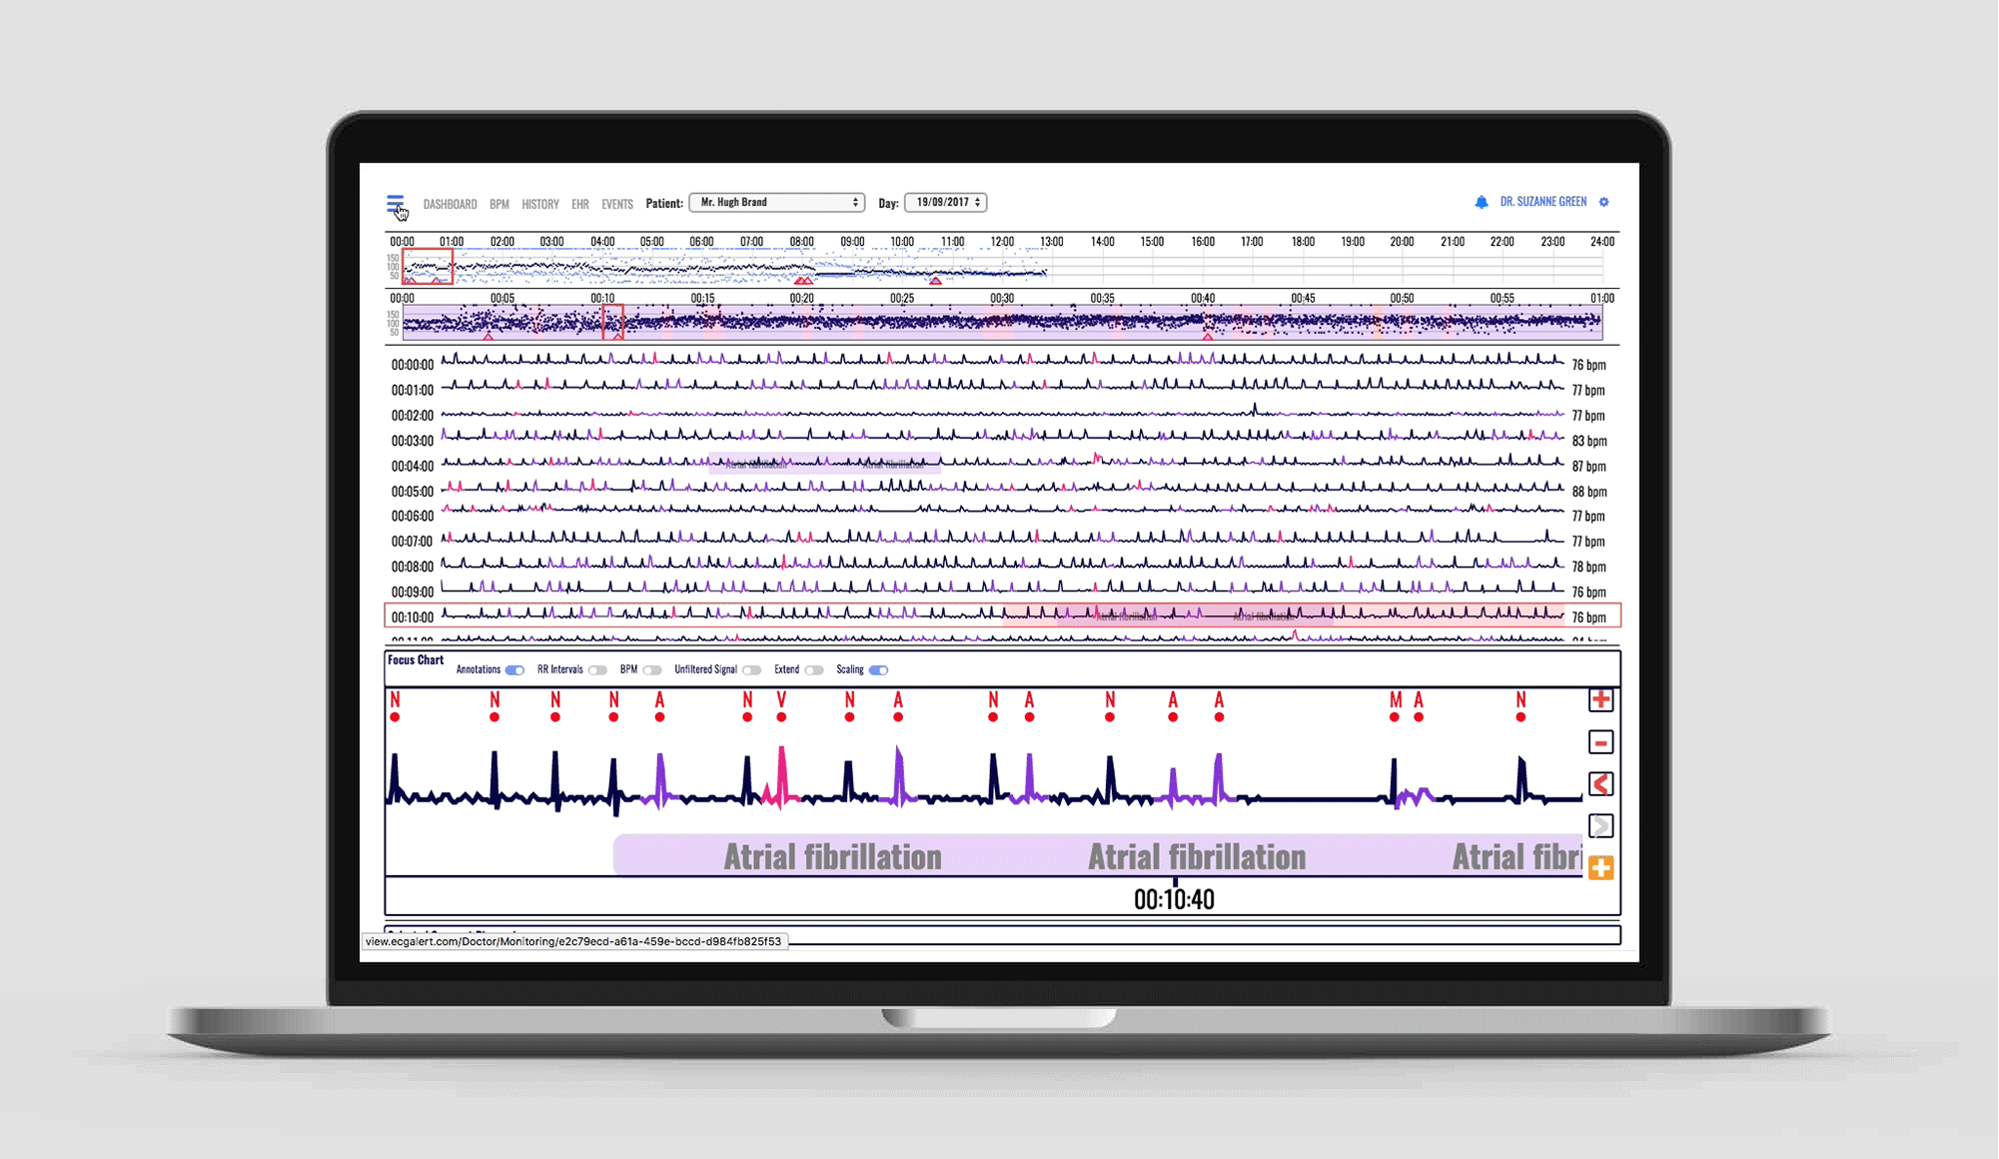This screenshot has height=1159, width=1999.
Task: Select the 00:09:00 ECG strip row
Action: (1002, 591)
